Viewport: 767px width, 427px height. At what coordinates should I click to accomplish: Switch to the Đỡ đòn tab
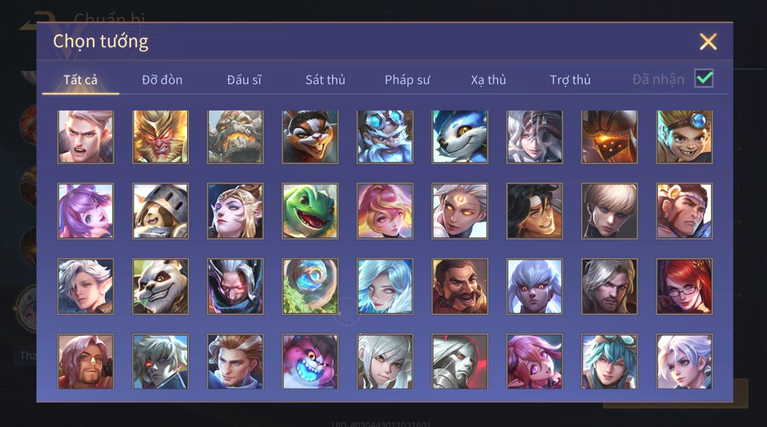click(x=162, y=80)
